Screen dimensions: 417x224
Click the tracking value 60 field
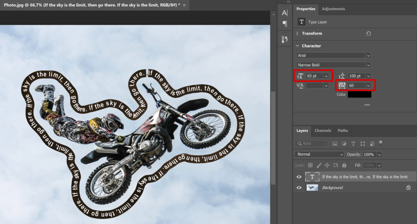[x=356, y=85]
